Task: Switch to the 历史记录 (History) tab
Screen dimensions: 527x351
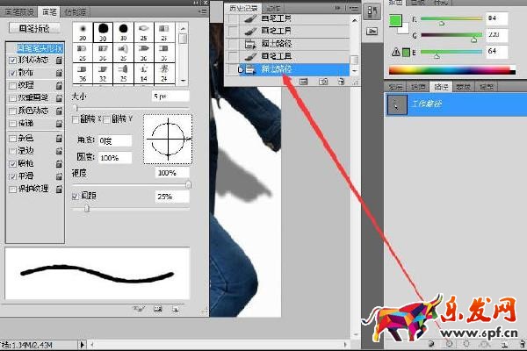Action: point(246,7)
